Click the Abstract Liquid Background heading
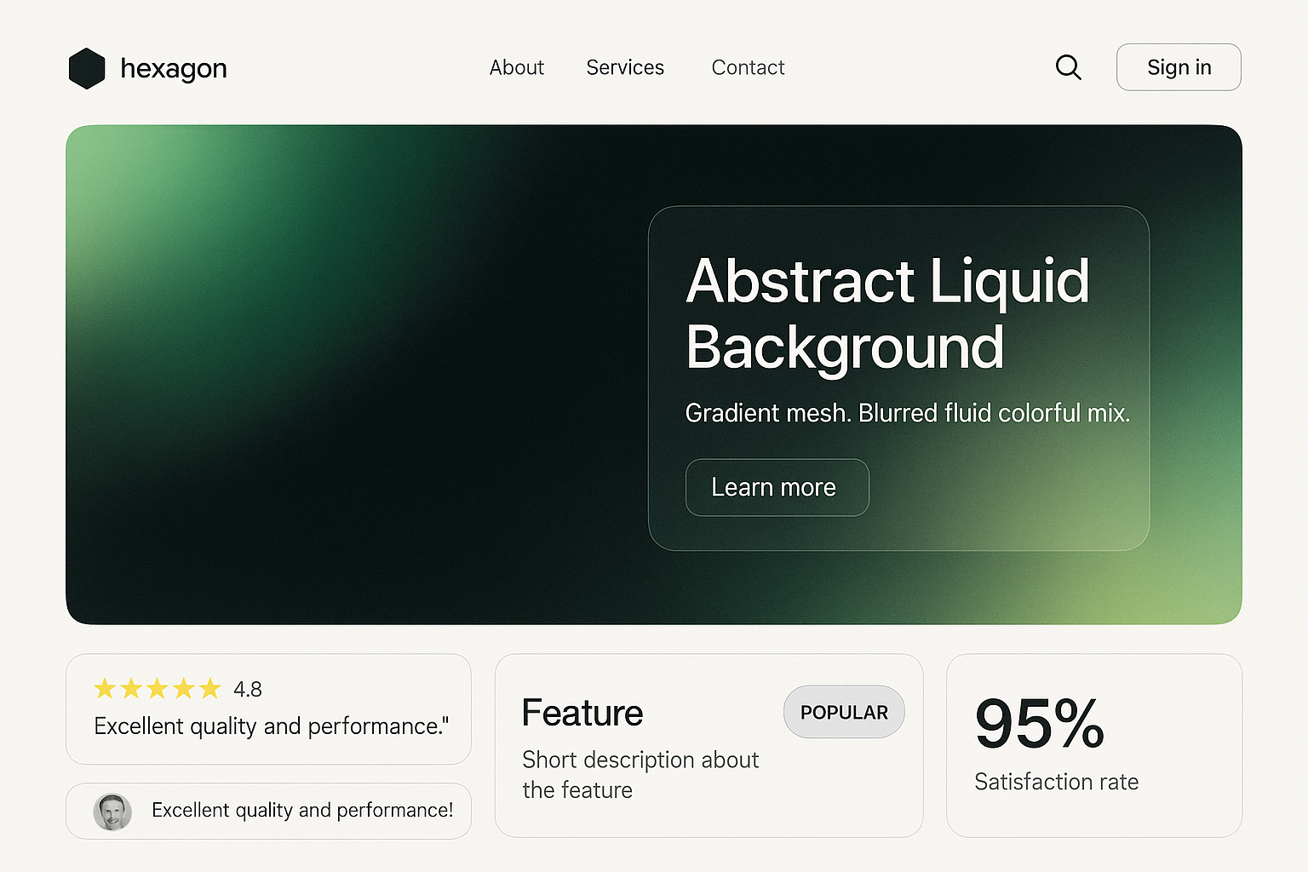The width and height of the screenshot is (1308, 872). (886, 314)
